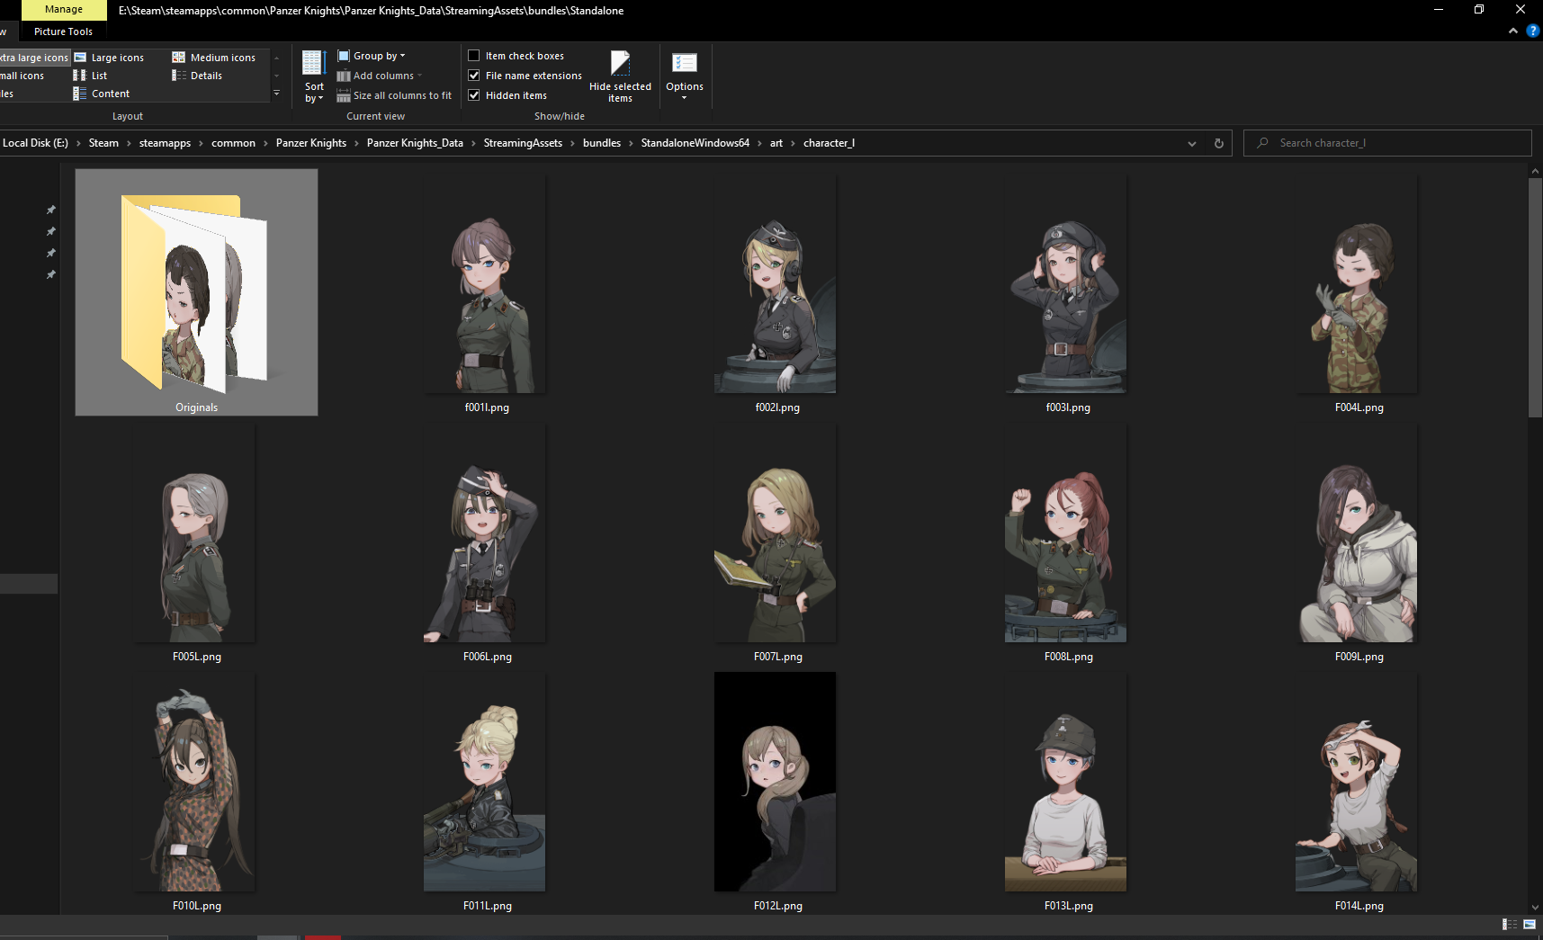Select the F006L.png thumbnail

coord(485,533)
